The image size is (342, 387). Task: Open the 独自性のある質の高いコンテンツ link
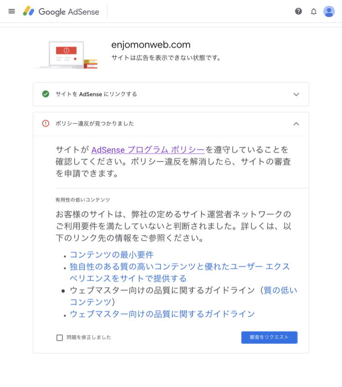180,267
